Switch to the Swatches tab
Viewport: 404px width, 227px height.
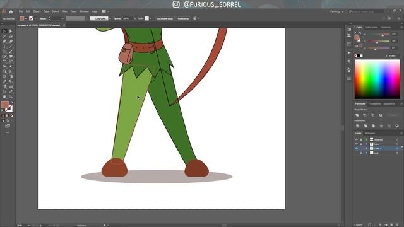tap(386, 27)
